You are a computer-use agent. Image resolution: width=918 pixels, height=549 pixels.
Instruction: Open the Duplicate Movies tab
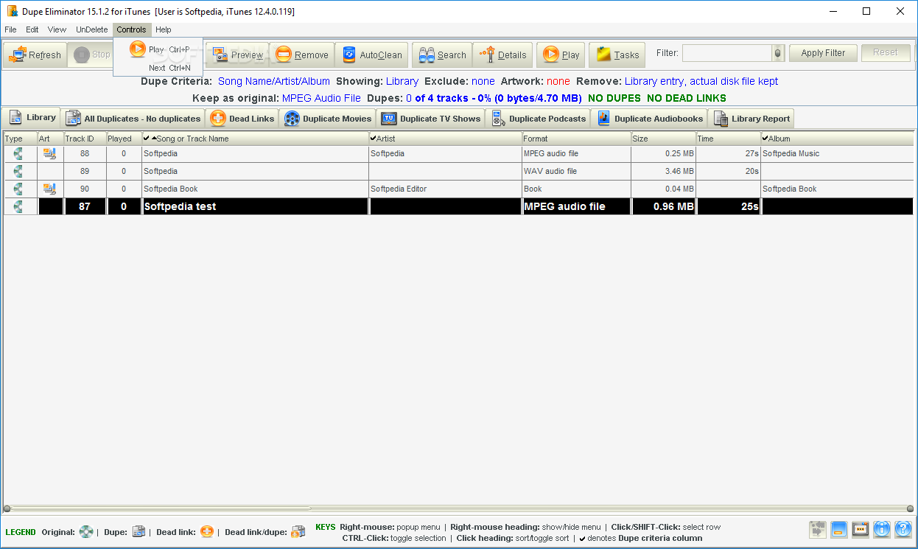(327, 118)
